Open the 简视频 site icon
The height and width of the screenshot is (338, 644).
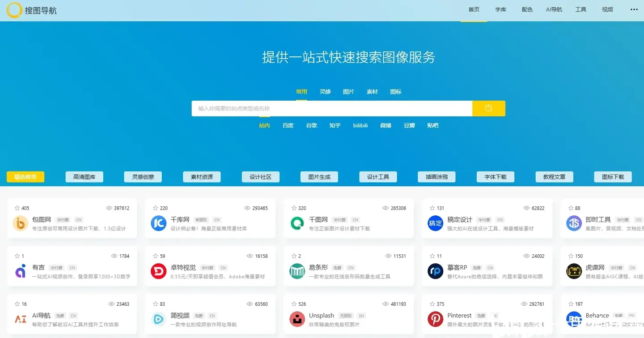tap(159, 319)
